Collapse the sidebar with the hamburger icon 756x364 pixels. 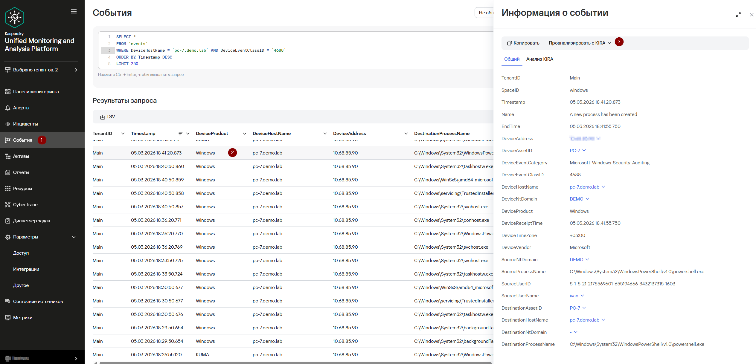(x=74, y=11)
